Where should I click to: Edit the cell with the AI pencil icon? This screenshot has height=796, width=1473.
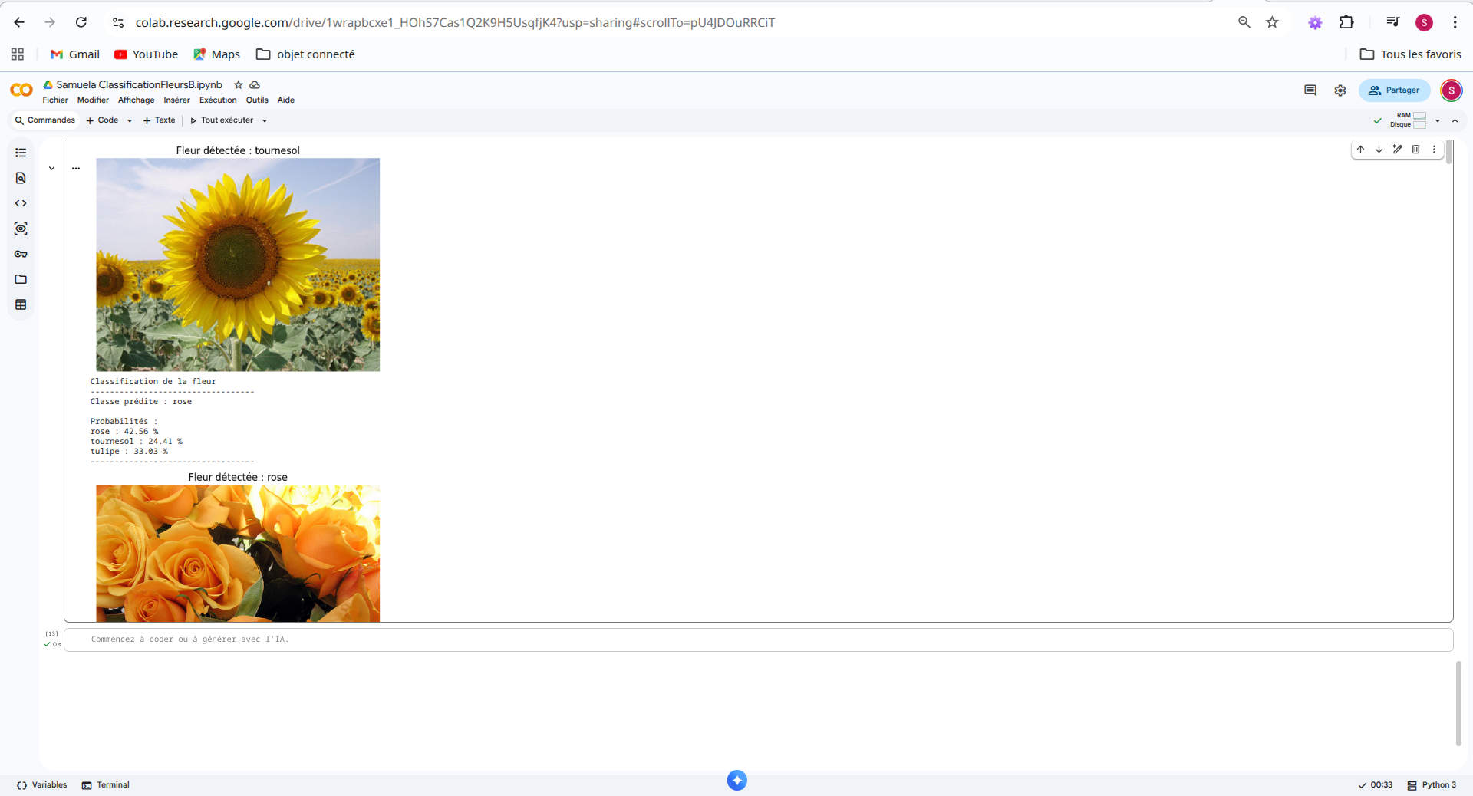(1397, 150)
